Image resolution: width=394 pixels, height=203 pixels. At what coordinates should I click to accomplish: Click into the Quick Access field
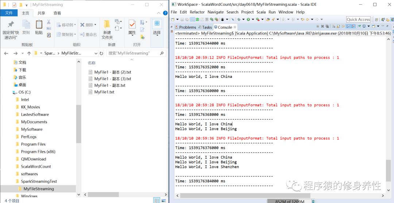click(358, 19)
